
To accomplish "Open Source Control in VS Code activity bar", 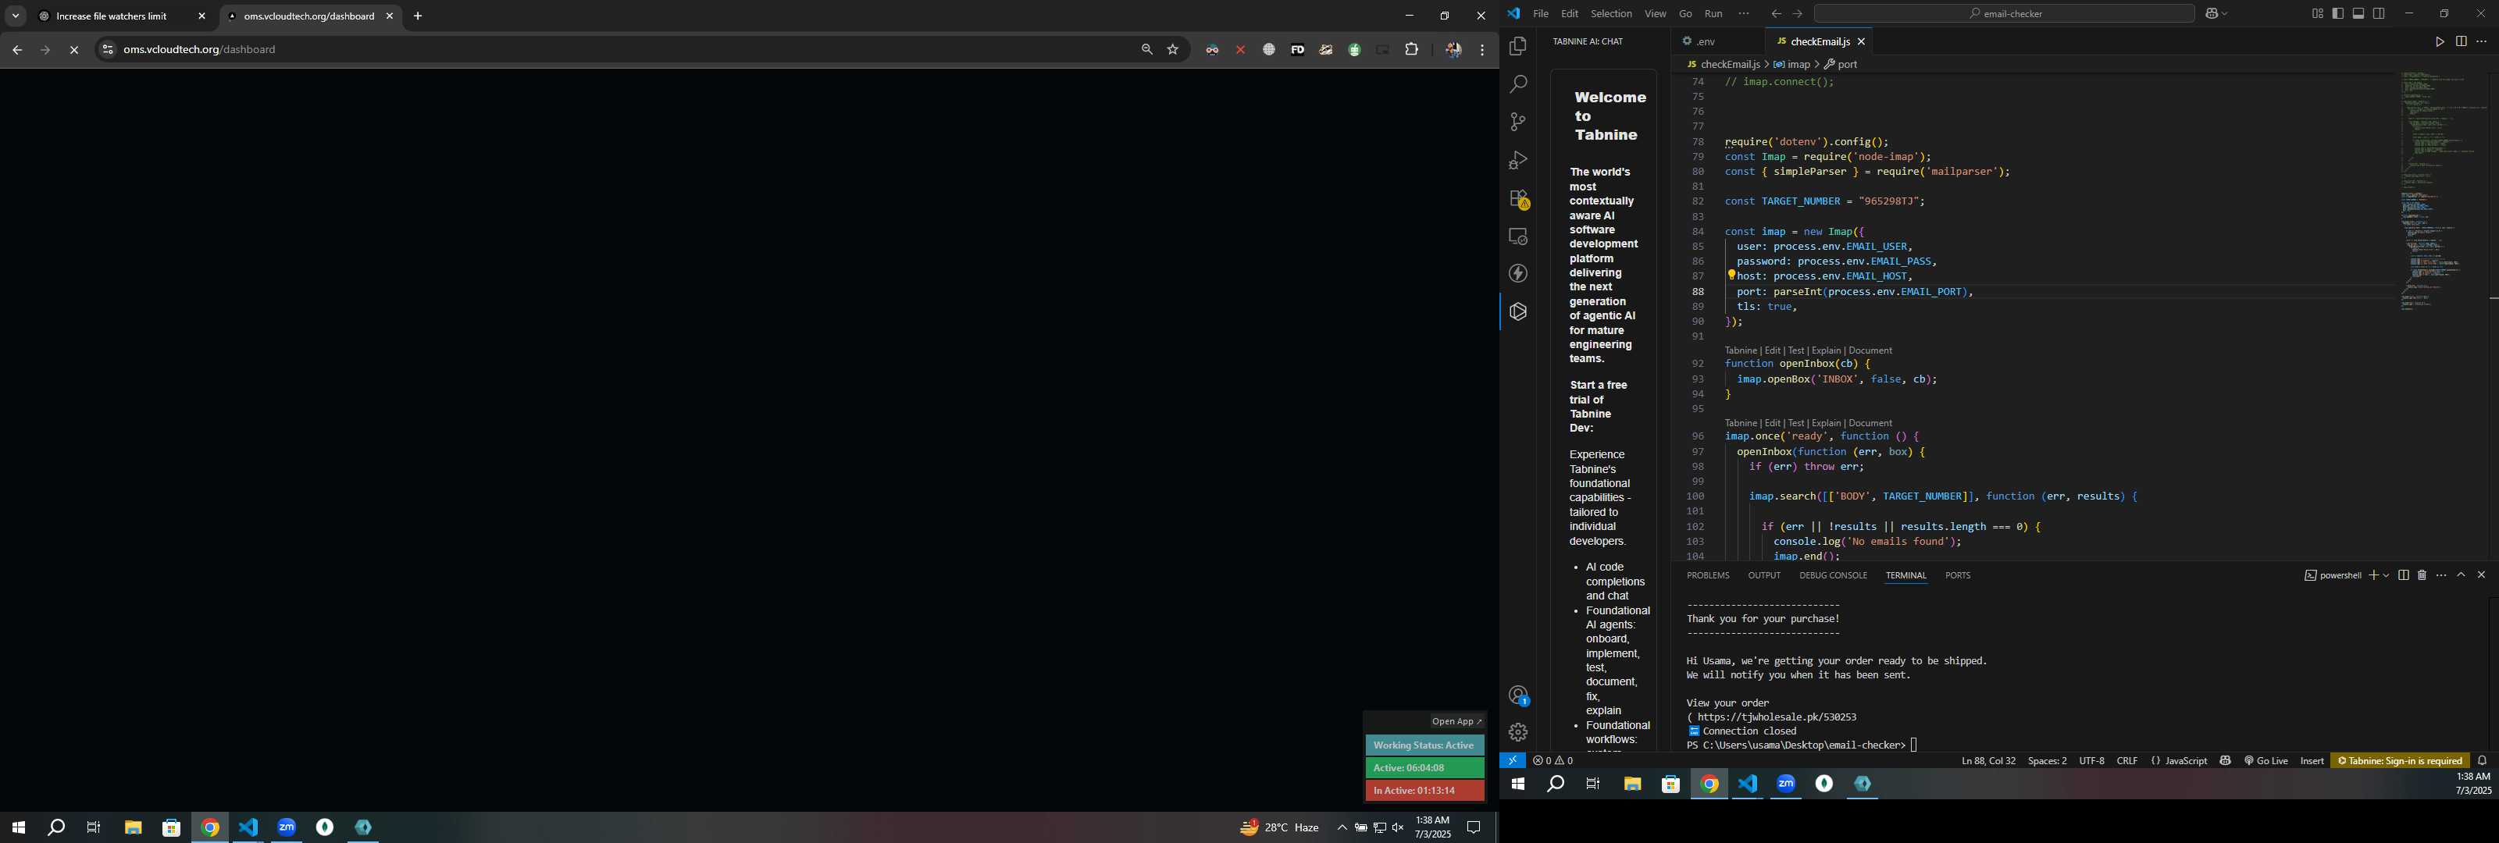I will 1517,123.
